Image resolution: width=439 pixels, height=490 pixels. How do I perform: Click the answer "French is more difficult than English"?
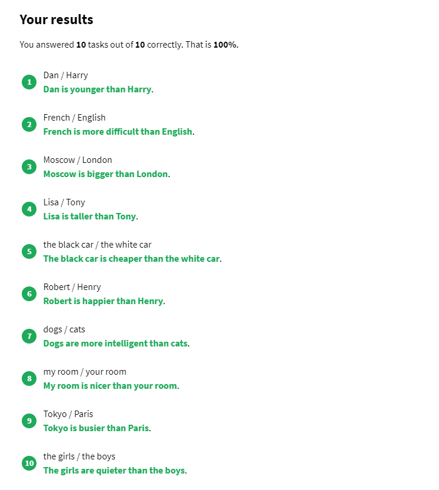click(x=118, y=132)
